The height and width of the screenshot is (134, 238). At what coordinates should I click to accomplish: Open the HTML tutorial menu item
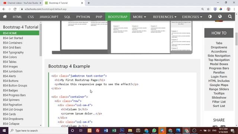coord(17,17)
